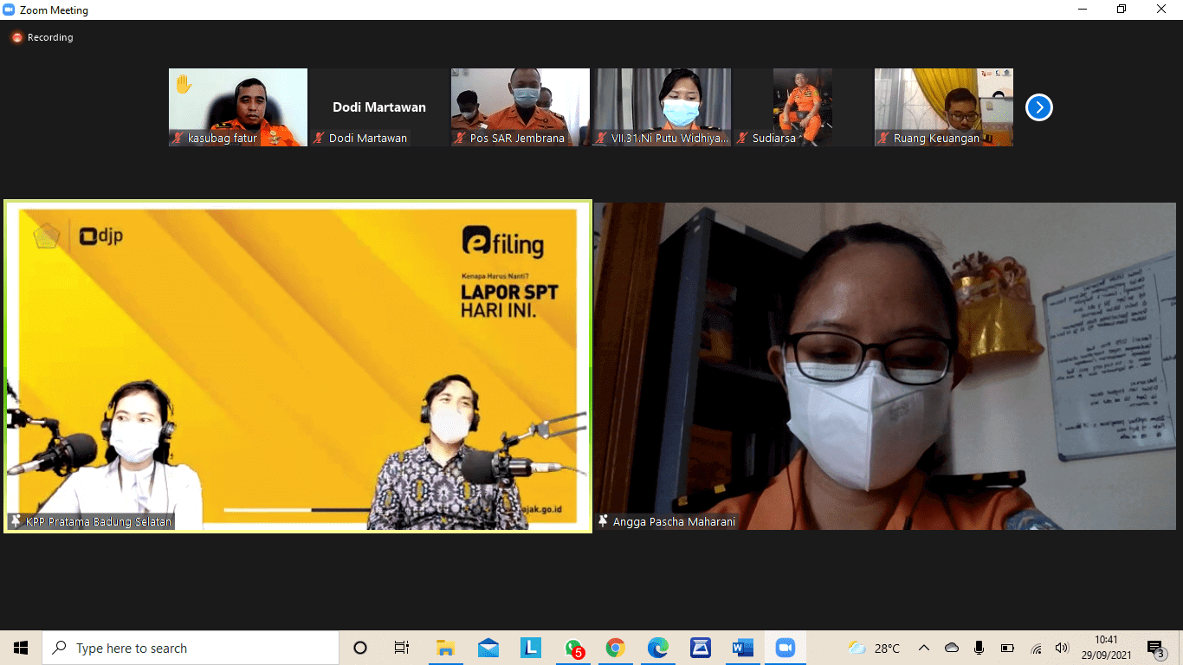Open File Explorer from the taskbar

[x=446, y=648]
